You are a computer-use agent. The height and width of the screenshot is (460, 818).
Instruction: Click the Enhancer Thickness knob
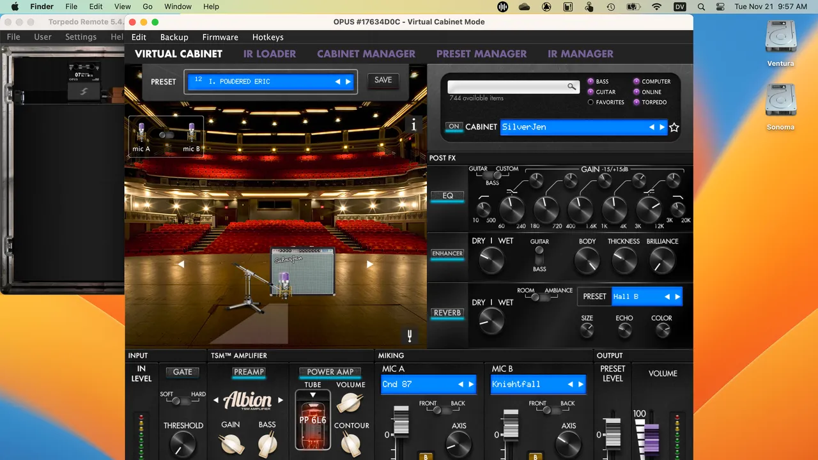[624, 261]
